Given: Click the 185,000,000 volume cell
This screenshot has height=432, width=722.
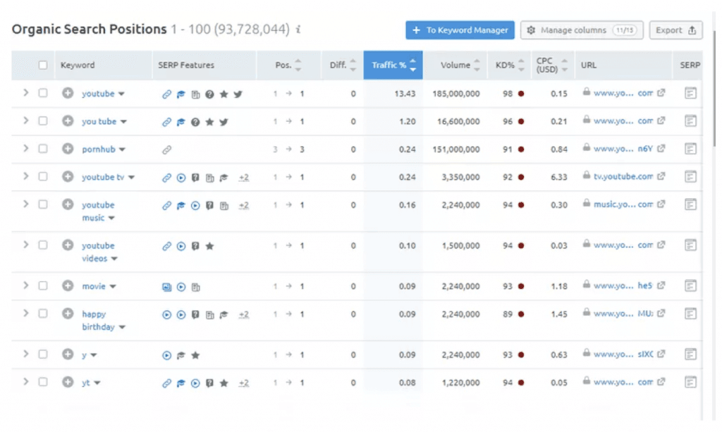Looking at the screenshot, I should 456,94.
